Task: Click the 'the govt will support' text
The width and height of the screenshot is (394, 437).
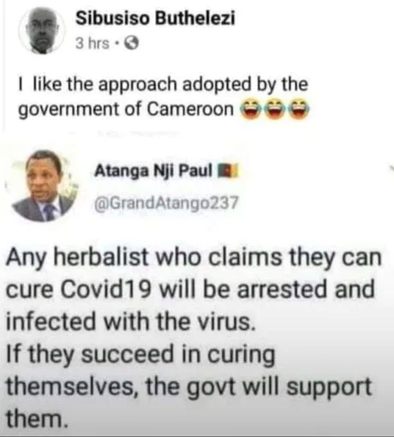Action: [x=259, y=386]
